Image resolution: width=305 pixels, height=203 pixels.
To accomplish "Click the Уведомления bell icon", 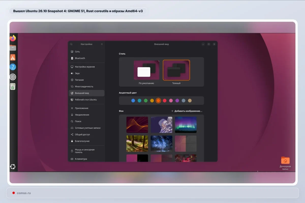I will point(72,115).
